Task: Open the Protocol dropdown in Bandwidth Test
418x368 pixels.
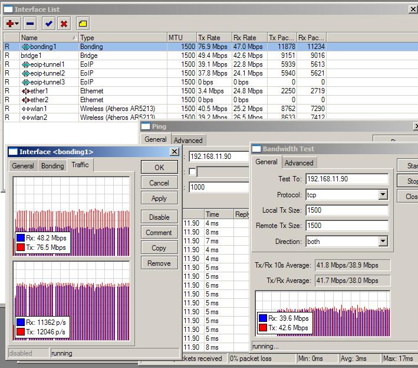Action: 383,195
